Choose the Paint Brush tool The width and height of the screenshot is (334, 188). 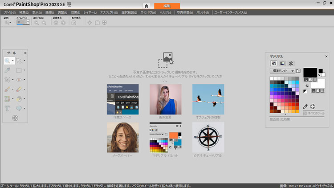[x=8, y=90]
